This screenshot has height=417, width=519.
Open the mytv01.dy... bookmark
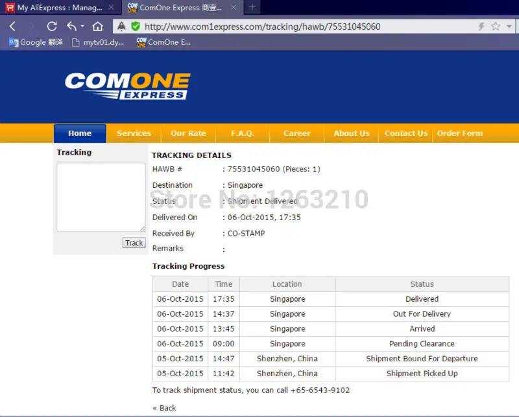pyautogui.click(x=98, y=42)
